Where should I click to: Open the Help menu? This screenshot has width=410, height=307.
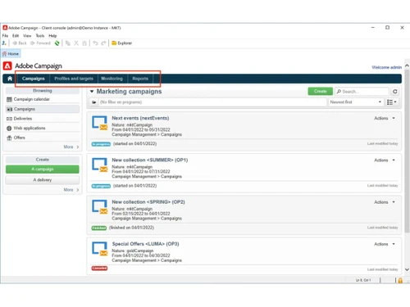coord(52,35)
